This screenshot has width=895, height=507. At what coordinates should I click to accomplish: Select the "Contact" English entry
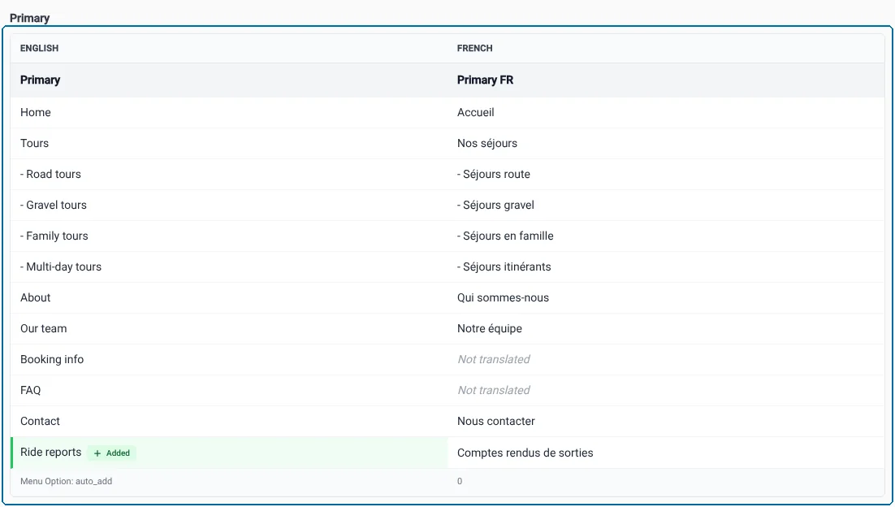click(40, 421)
